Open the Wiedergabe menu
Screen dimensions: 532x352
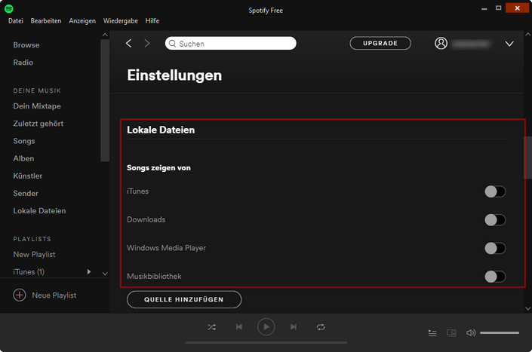(121, 21)
